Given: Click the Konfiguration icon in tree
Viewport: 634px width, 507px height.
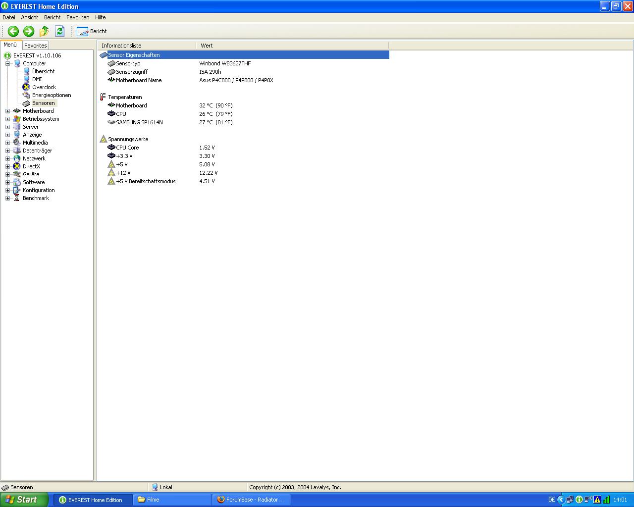Looking at the screenshot, I should coord(17,190).
